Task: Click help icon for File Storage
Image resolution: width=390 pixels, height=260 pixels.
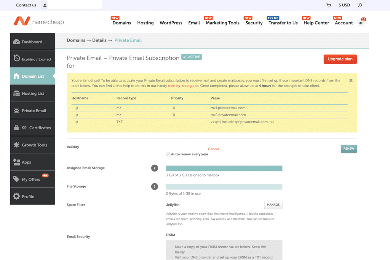Action: point(155,187)
